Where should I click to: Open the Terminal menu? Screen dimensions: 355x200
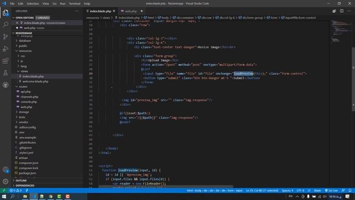coord(75,4)
